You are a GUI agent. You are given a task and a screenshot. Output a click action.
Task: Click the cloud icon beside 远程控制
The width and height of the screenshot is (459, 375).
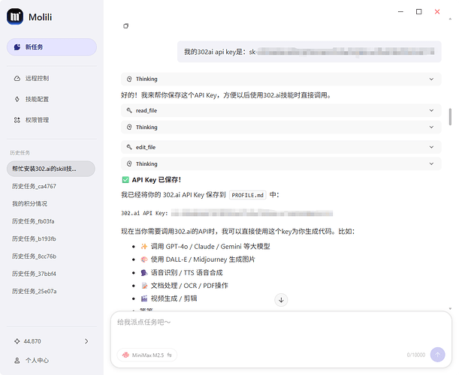pyautogui.click(x=17, y=78)
